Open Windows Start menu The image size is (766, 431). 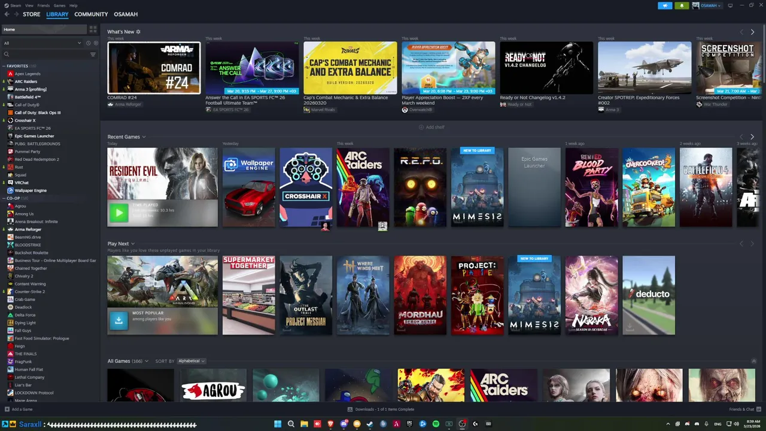[x=278, y=424]
